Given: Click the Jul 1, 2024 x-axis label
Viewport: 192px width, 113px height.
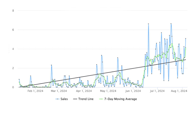Looking at the screenshot, I should pos(157,91).
